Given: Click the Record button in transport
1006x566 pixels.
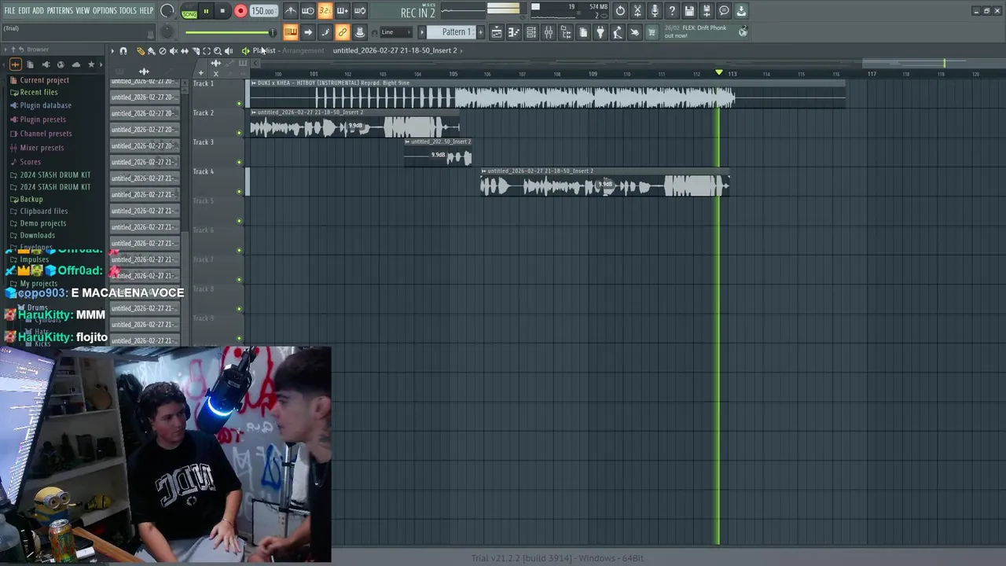Looking at the screenshot, I should (240, 11).
